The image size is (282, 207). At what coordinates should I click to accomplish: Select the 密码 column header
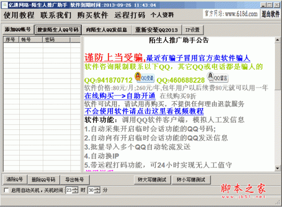pyautogui.click(x=56, y=40)
